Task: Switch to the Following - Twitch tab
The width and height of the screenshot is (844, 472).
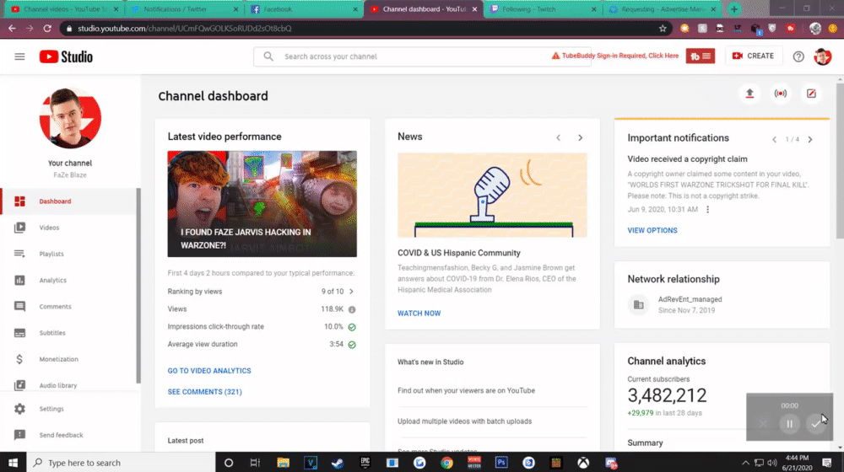Action: tap(543, 9)
